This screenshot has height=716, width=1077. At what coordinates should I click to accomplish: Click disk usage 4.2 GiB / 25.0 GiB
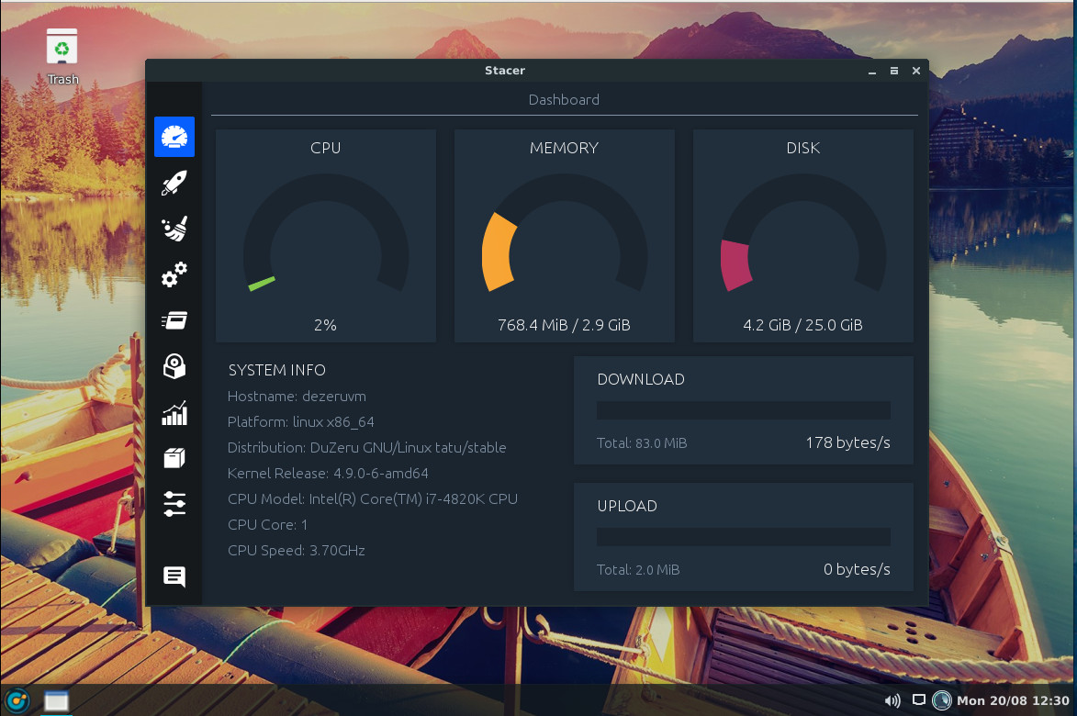click(x=803, y=325)
